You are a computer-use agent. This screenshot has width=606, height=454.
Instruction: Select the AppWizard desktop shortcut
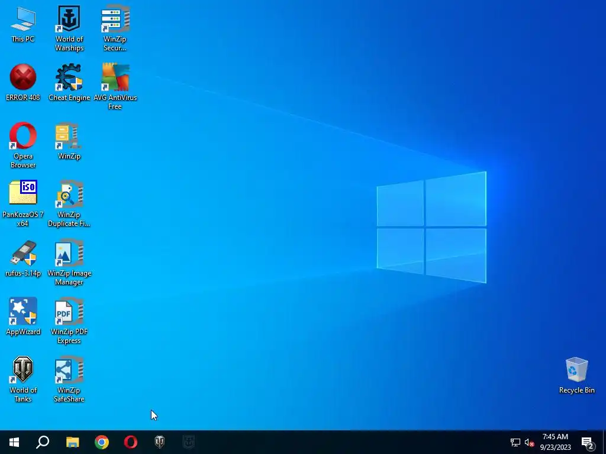23,317
